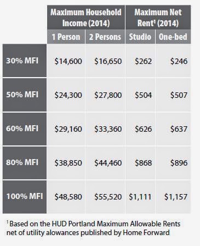The width and height of the screenshot is (200, 246).
Task: Select the 1 Person column header
Action: click(66, 37)
